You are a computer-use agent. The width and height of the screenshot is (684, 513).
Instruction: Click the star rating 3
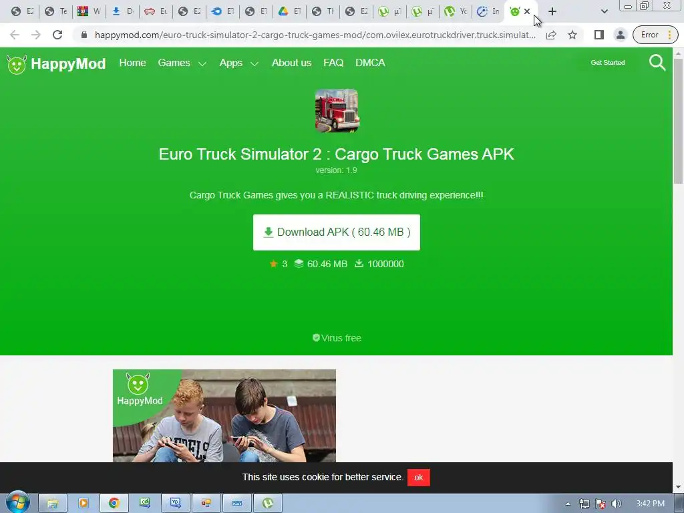[x=279, y=264]
